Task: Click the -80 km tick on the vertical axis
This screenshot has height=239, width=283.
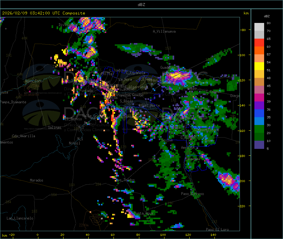Action: click(x=243, y=30)
